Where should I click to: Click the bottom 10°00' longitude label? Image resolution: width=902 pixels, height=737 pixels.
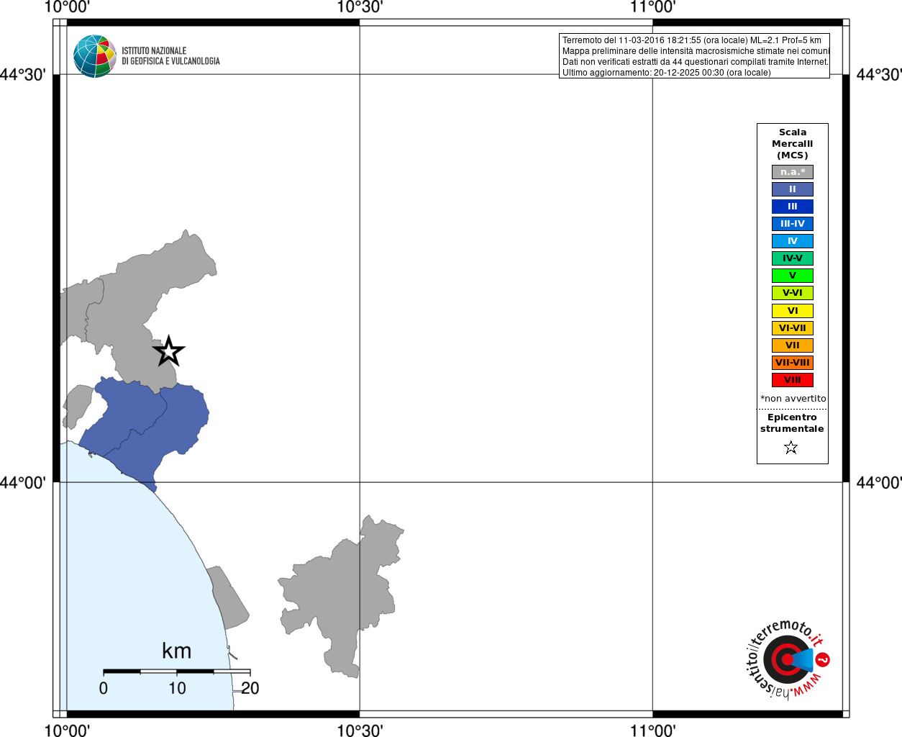[67, 730]
